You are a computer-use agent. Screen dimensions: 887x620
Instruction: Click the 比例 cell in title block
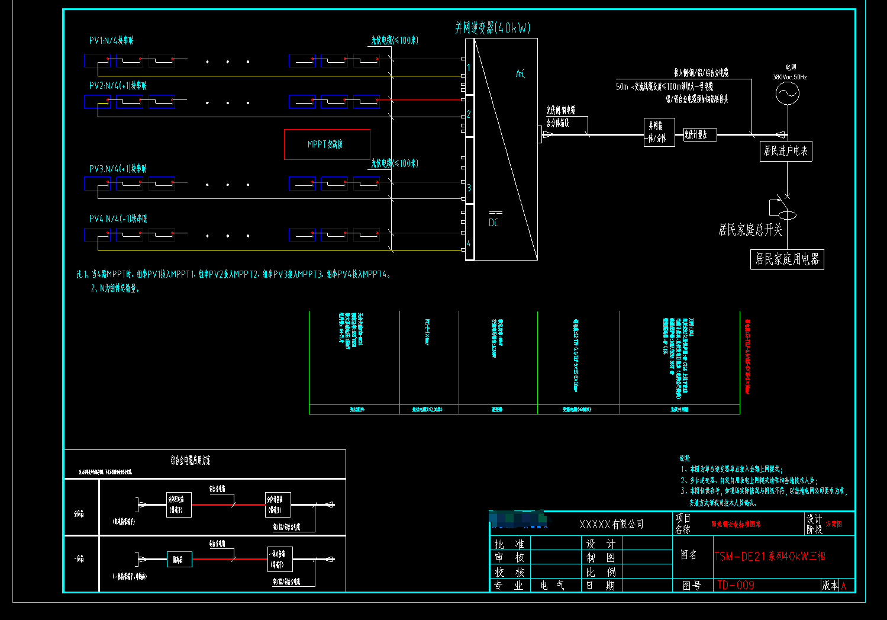601,571
